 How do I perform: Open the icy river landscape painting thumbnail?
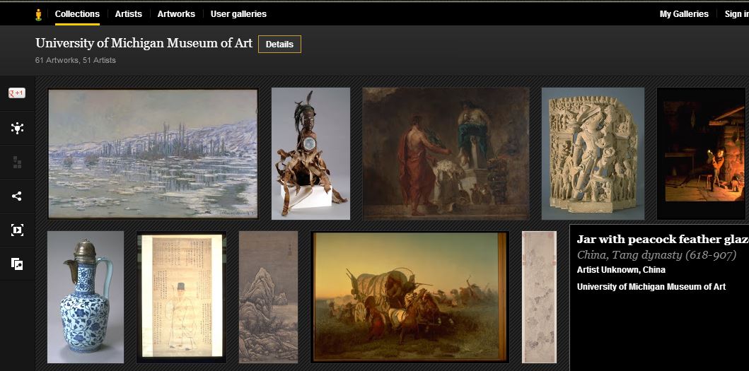153,153
